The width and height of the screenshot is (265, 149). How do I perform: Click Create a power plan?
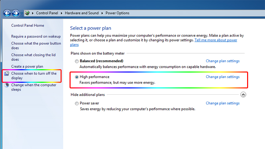click(27, 67)
